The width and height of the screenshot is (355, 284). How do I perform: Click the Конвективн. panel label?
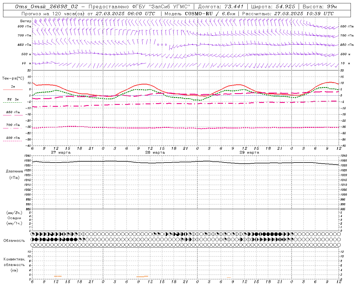[x=14, y=259]
